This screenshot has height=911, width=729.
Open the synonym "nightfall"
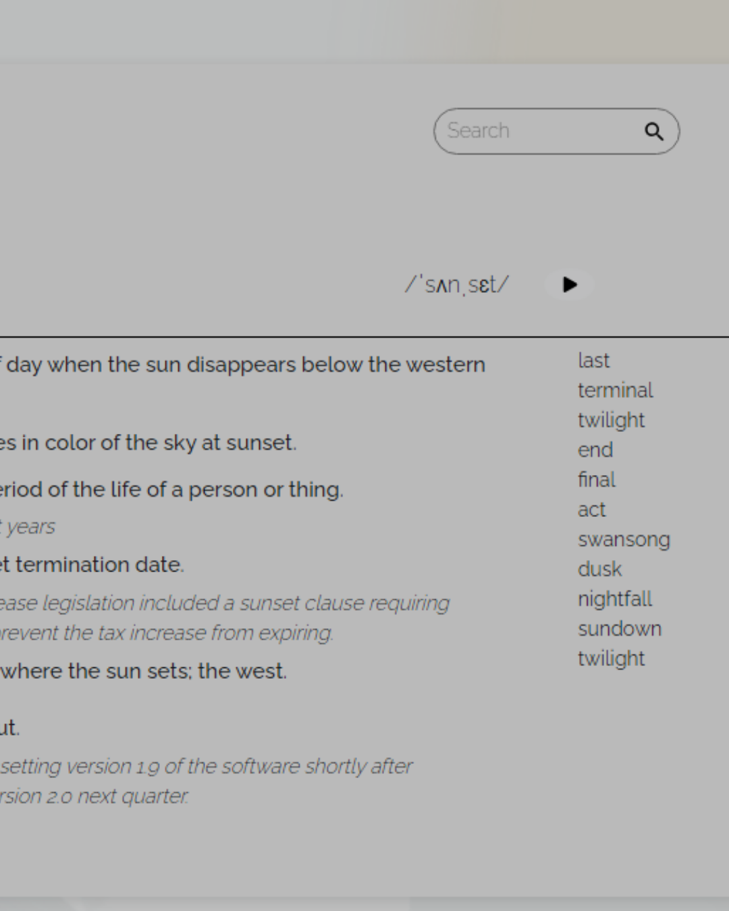coord(615,599)
